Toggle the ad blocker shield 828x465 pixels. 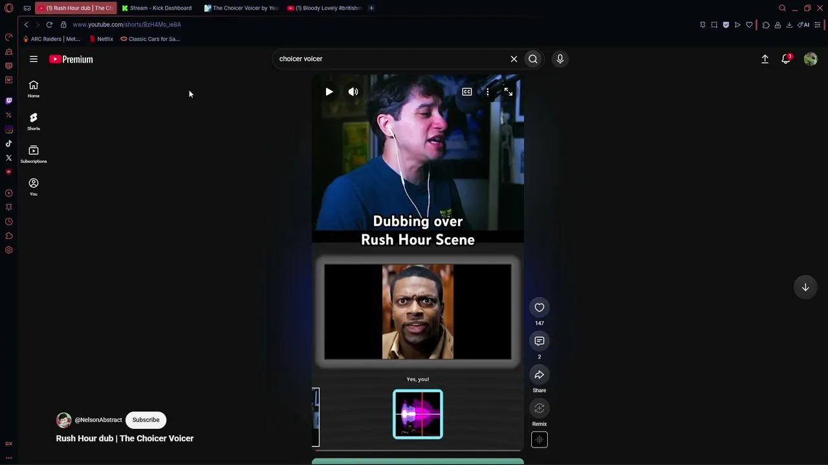point(726,25)
